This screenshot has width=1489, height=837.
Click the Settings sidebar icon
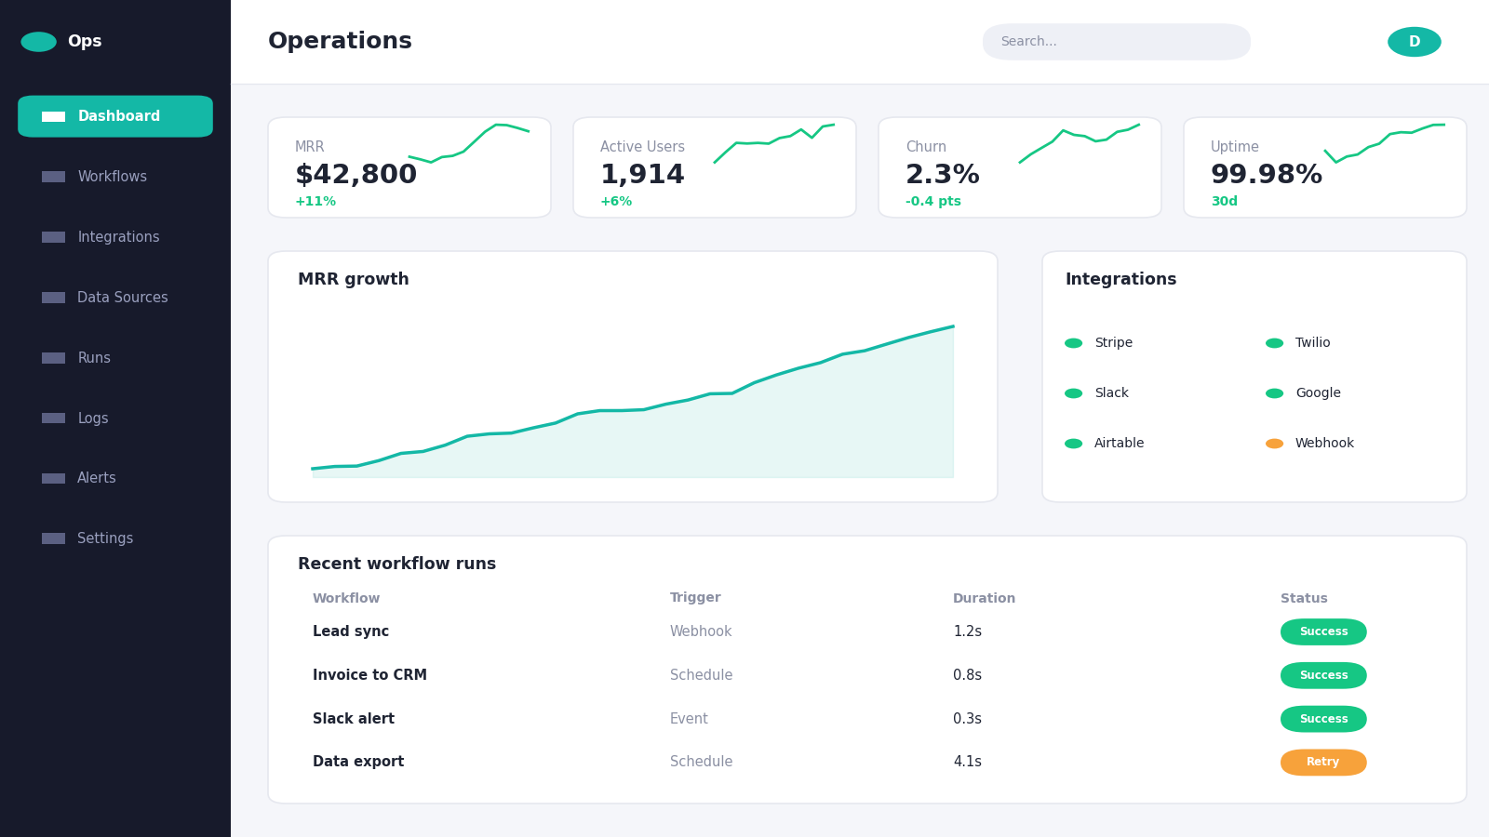pyautogui.click(x=53, y=538)
